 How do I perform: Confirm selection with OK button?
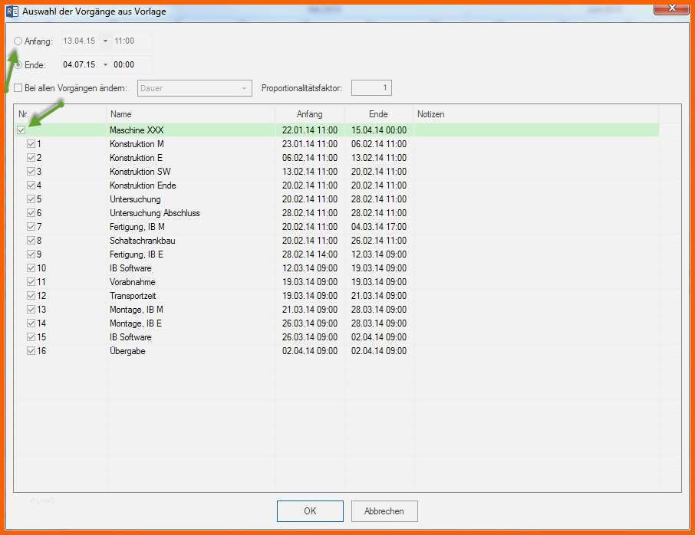310,511
